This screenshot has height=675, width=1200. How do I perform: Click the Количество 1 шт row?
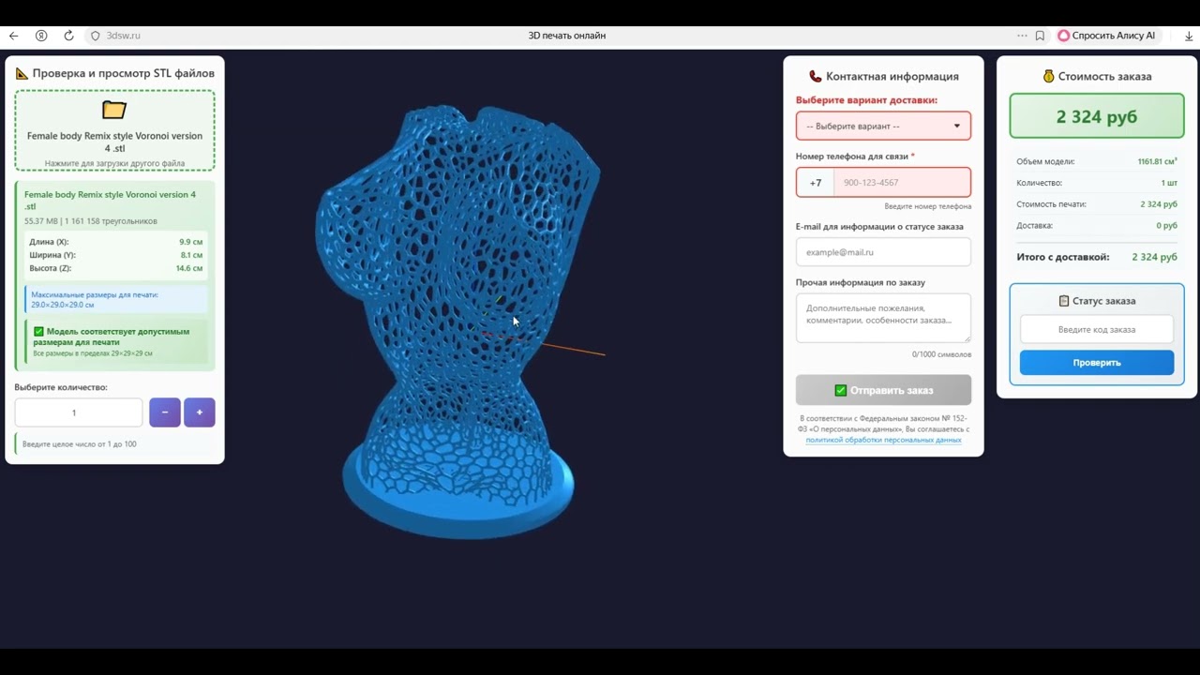coord(1097,183)
